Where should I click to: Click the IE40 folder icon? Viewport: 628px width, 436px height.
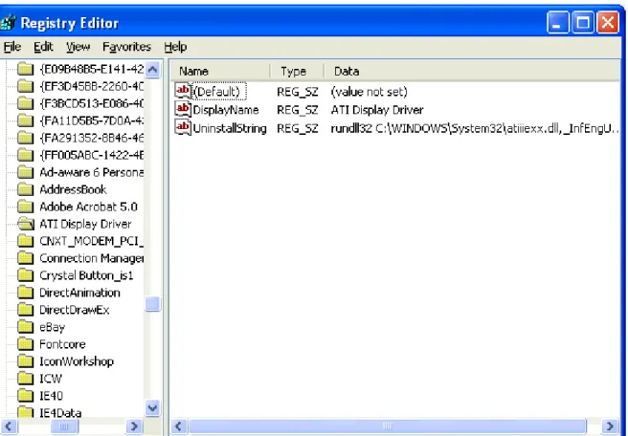(x=26, y=396)
